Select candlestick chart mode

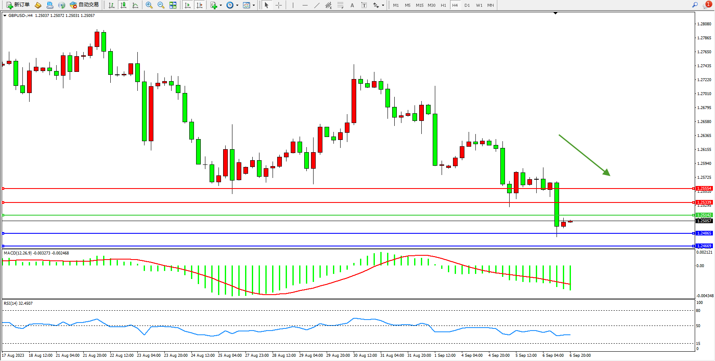click(123, 5)
